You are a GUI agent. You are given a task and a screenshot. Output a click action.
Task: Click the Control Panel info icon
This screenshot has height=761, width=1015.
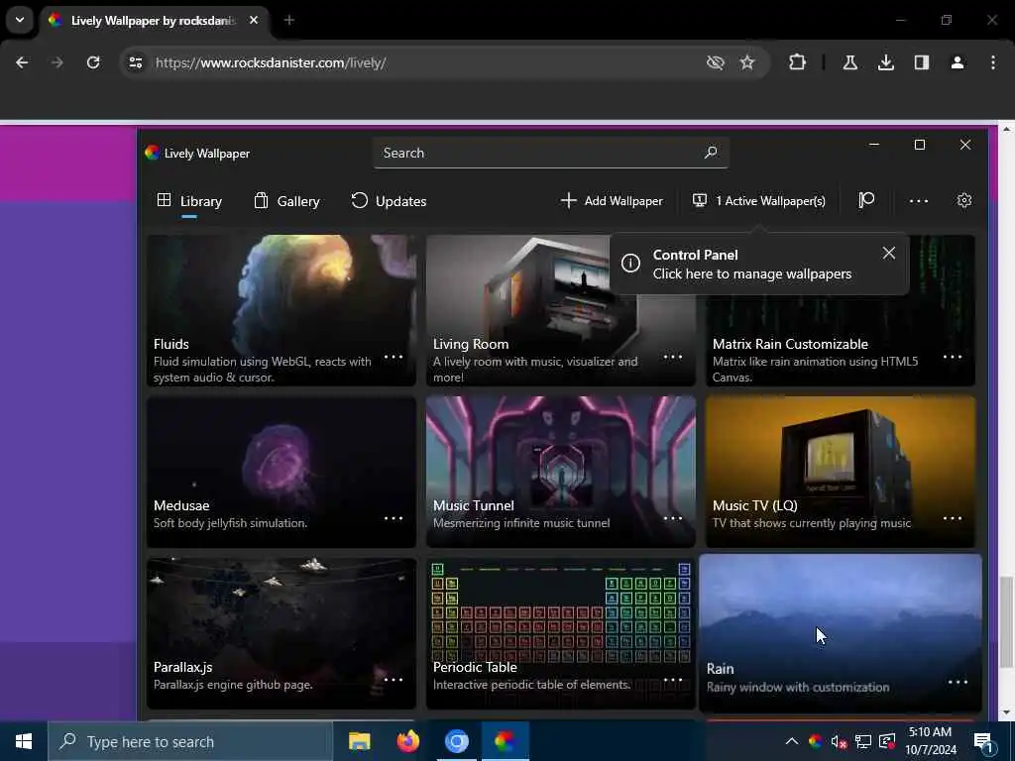pos(630,264)
